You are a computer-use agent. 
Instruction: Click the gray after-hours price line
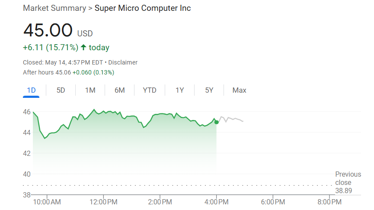click(231, 119)
